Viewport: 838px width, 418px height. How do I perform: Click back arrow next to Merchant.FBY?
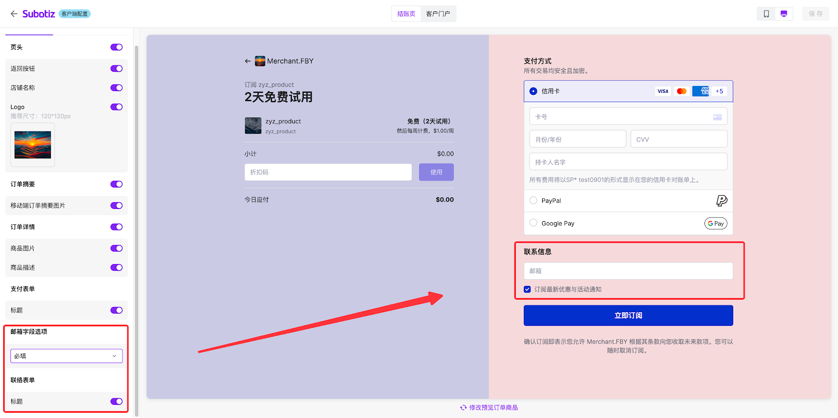(248, 61)
